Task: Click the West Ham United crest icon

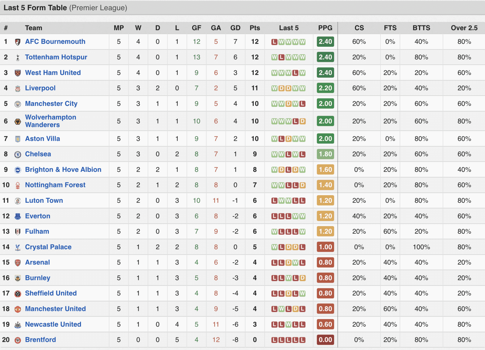Action: [x=18, y=73]
